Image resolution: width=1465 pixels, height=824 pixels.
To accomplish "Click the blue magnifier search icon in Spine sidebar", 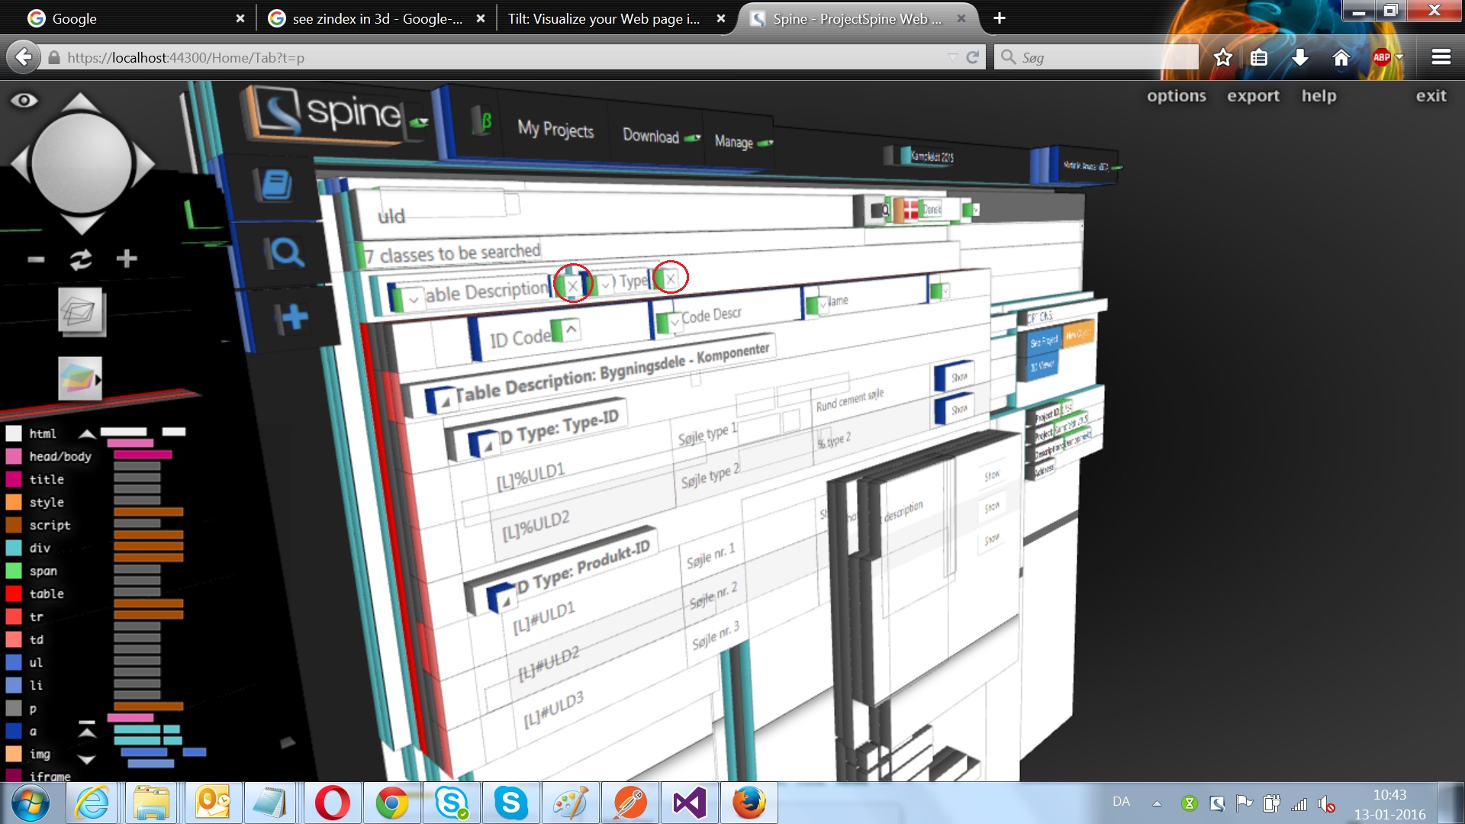I will pos(286,253).
